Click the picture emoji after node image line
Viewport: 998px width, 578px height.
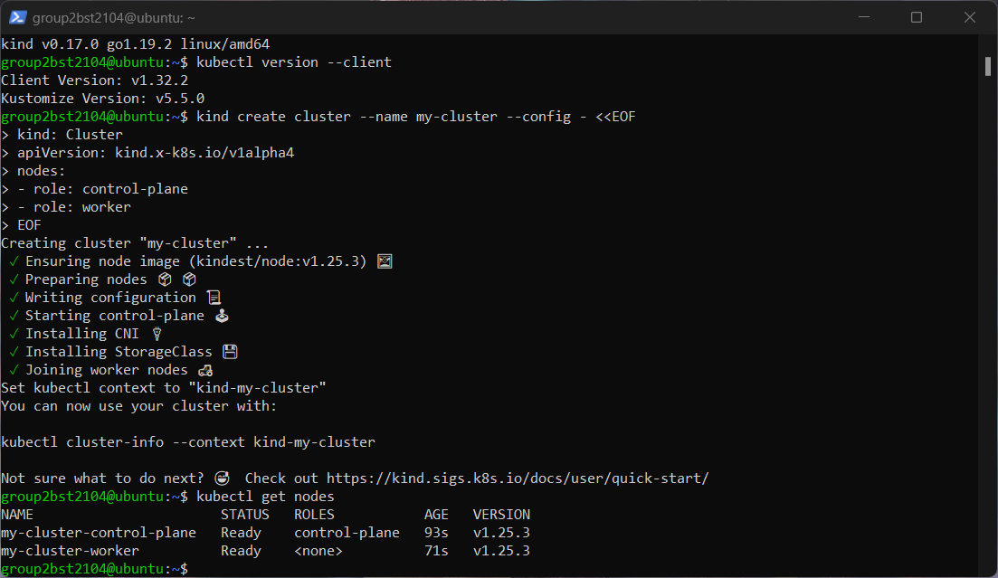coord(385,261)
